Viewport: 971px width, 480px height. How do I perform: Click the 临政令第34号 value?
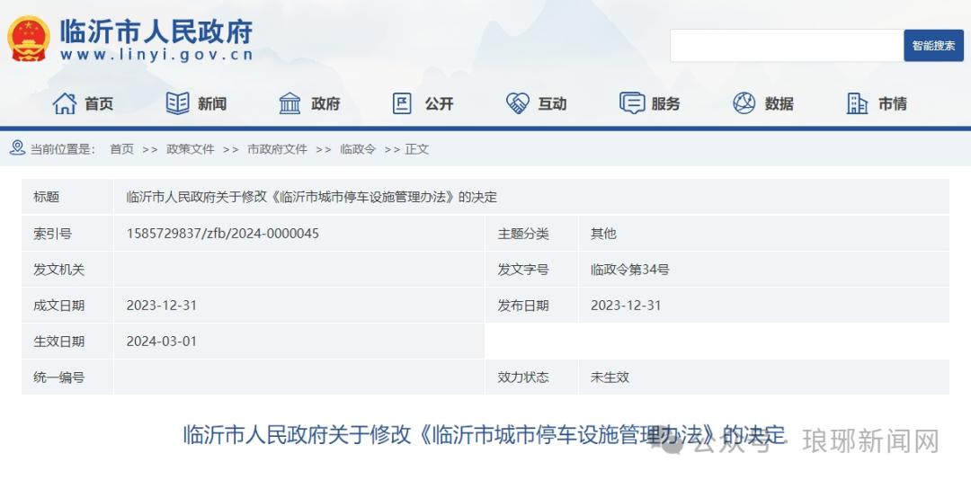(x=629, y=270)
